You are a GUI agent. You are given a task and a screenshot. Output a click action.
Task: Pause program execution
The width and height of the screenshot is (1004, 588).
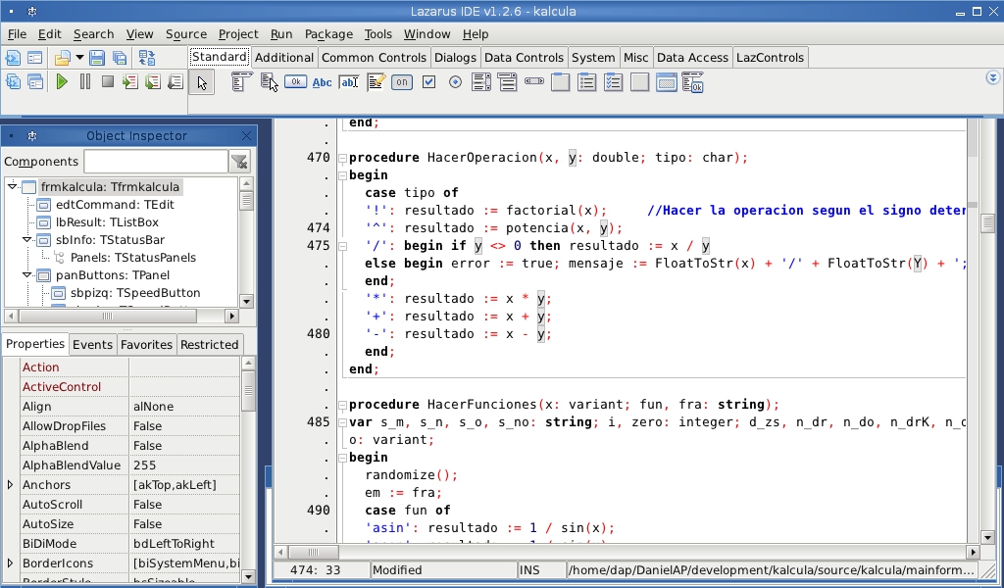click(84, 82)
